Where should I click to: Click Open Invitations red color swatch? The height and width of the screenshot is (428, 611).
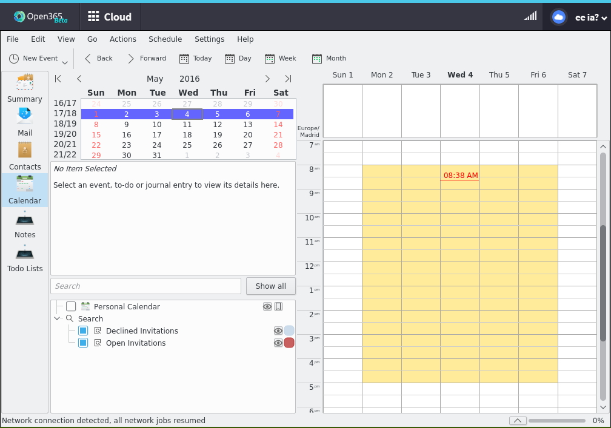coord(289,343)
